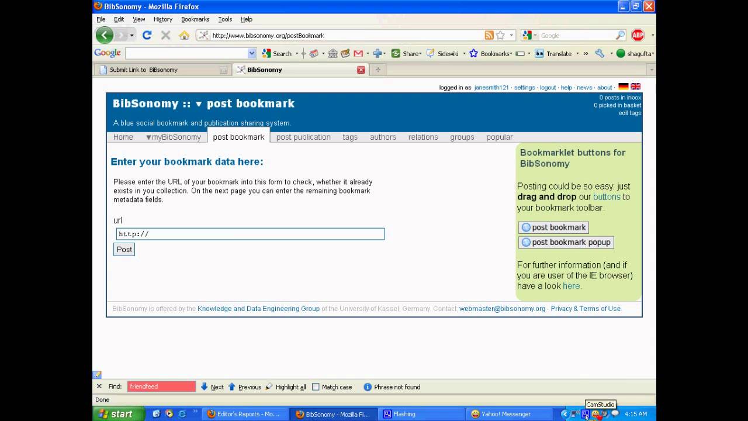Expand the list all tabs dropdown arrow

(652, 70)
